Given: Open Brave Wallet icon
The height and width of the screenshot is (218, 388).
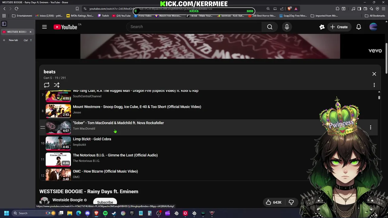Looking at the screenshot, I should click(366, 9).
